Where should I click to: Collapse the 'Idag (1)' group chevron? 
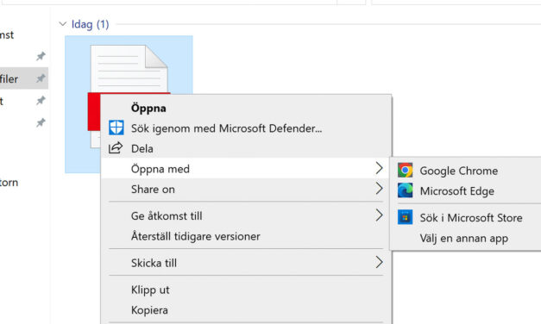pos(62,24)
